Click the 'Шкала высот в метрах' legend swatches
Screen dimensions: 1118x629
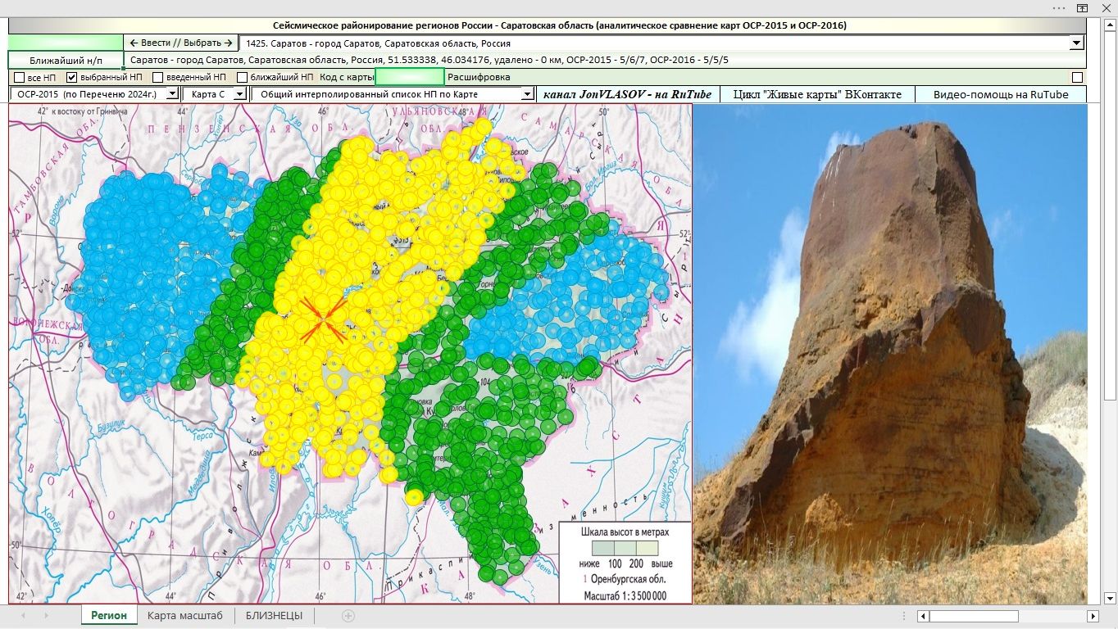pyautogui.click(x=625, y=547)
